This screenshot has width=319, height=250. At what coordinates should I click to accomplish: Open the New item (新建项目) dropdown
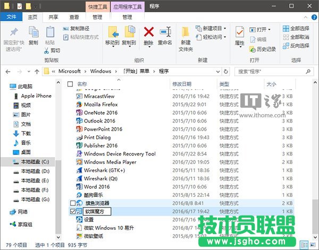coord(225,29)
